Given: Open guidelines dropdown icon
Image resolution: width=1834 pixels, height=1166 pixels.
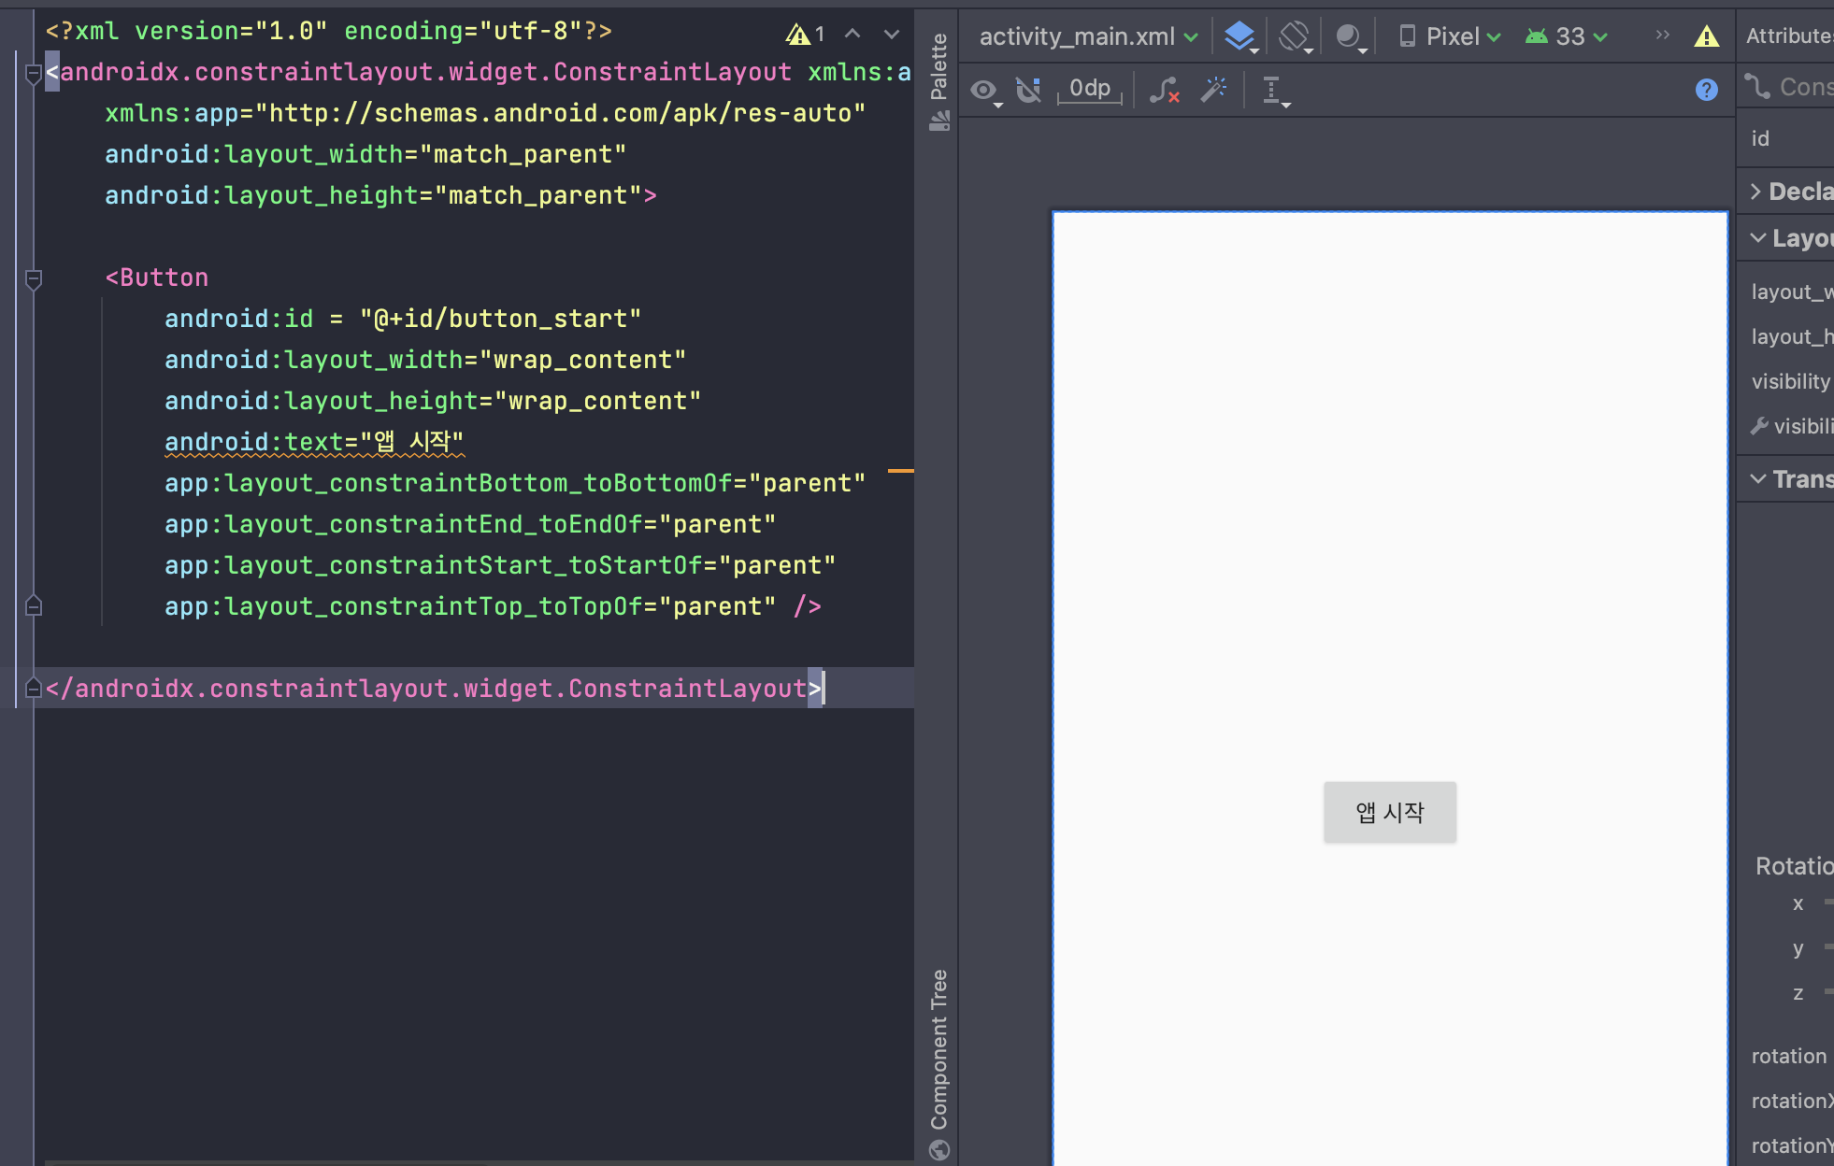Looking at the screenshot, I should click(1275, 91).
